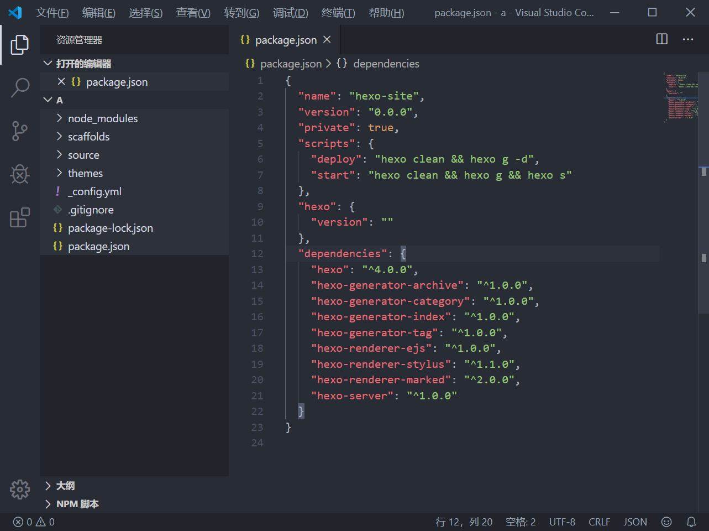Expand the themes folder

85,173
